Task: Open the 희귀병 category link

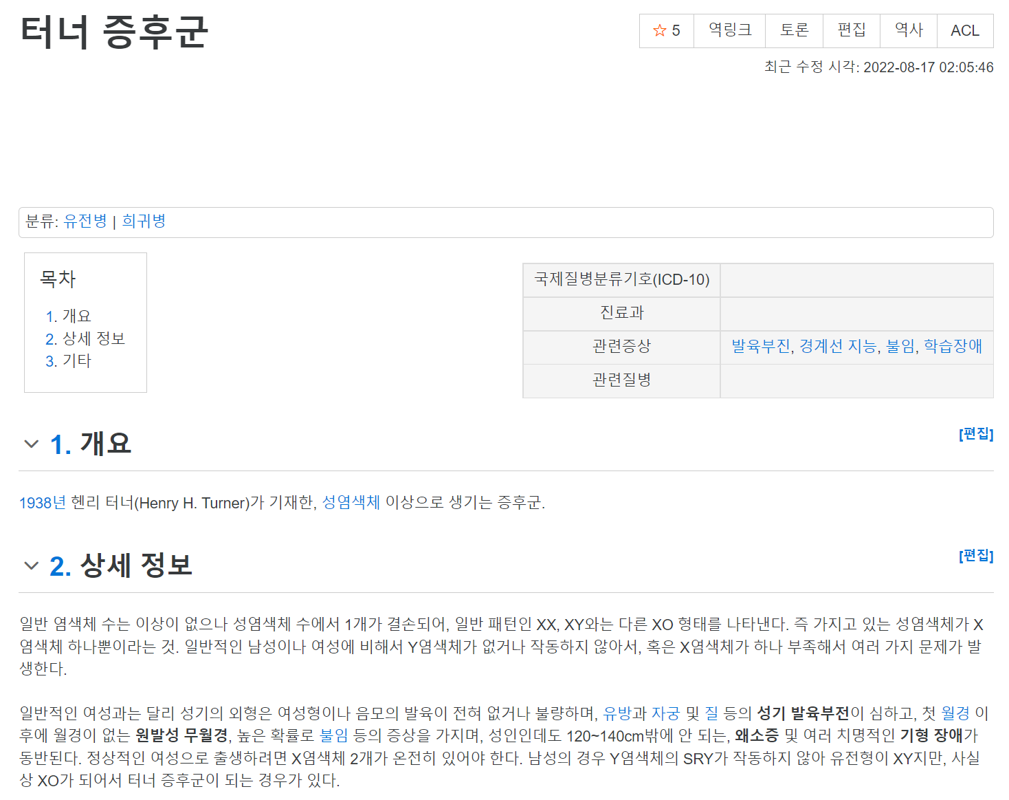Action: [x=144, y=221]
